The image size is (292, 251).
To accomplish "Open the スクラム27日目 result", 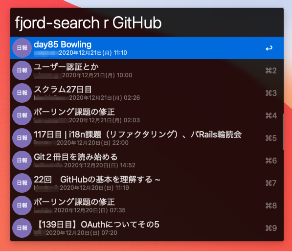I will 147,93.
